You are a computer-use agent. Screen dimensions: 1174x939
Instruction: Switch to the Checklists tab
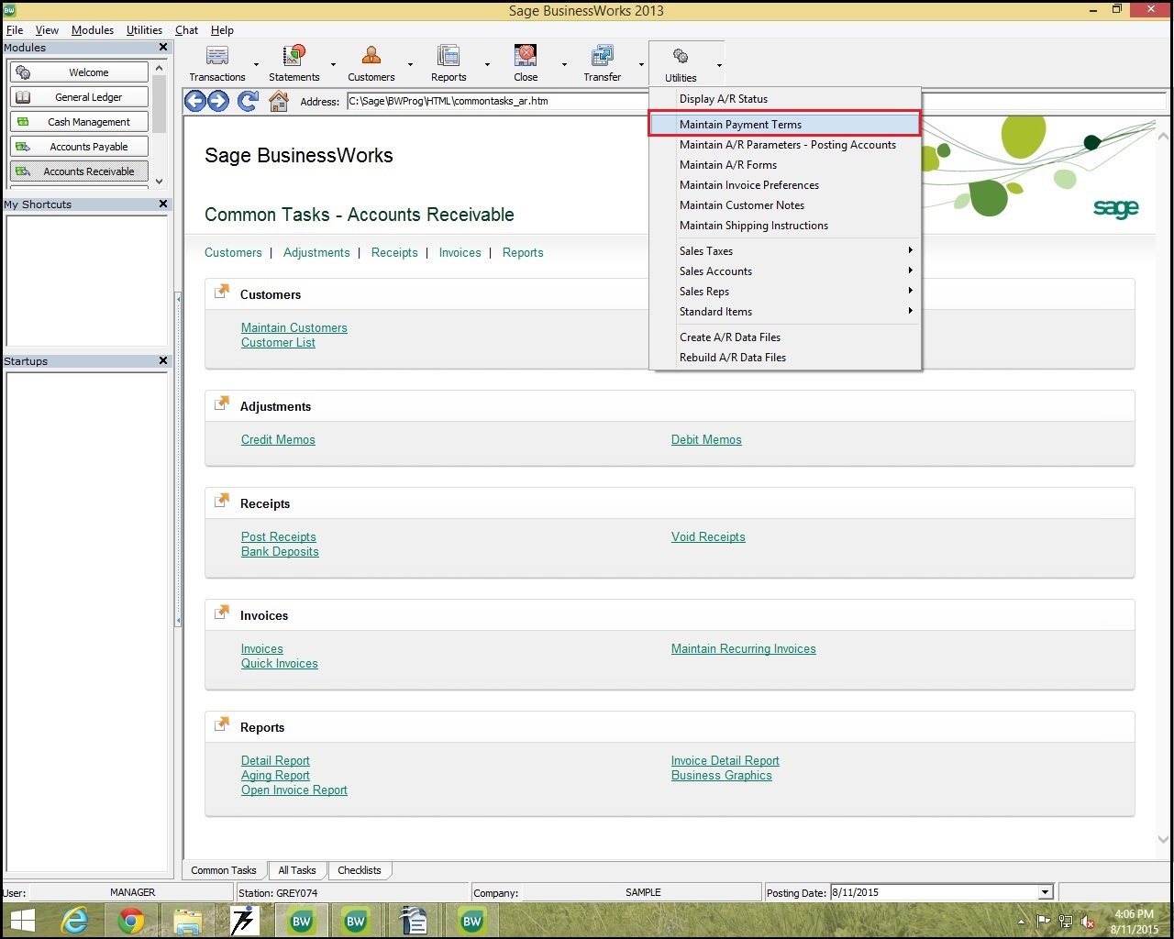360,870
